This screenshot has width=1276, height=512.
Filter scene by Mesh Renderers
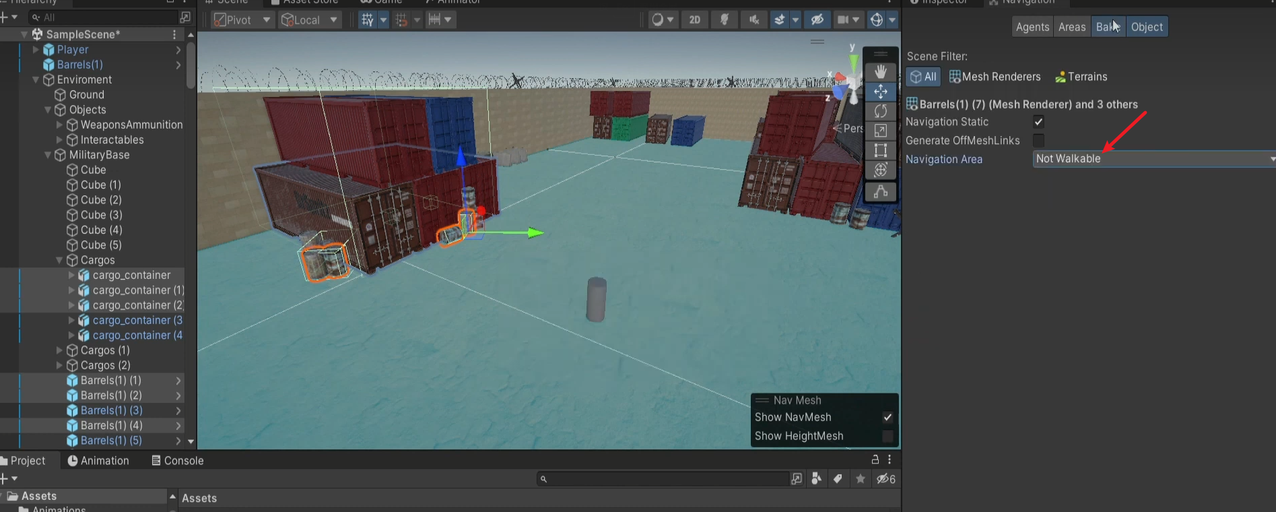(x=995, y=77)
